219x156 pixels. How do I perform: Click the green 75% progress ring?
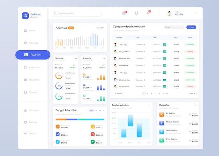(x=59, y=96)
